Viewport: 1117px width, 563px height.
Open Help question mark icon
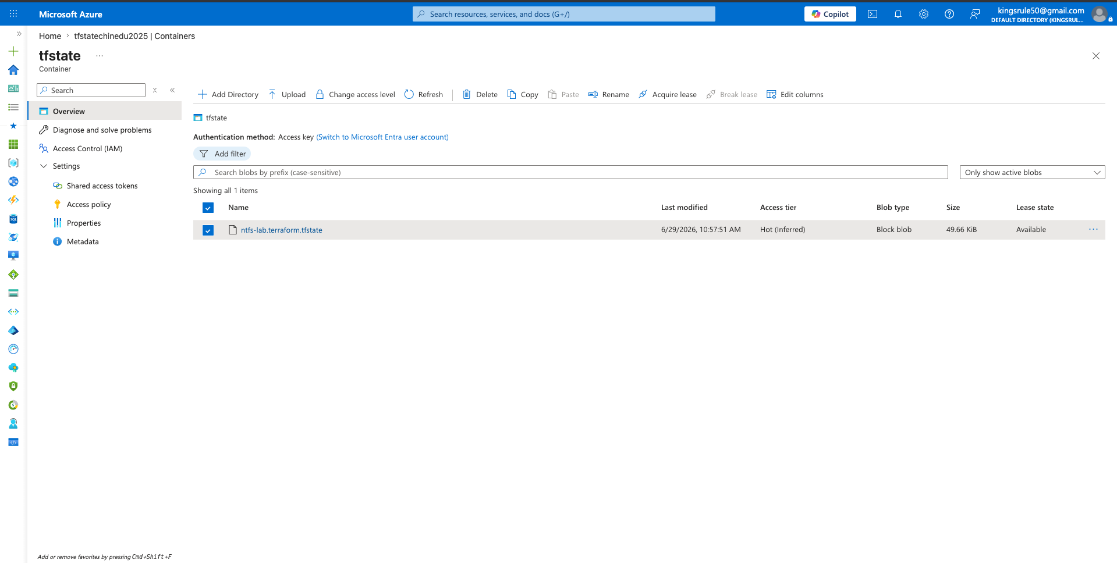(x=949, y=14)
